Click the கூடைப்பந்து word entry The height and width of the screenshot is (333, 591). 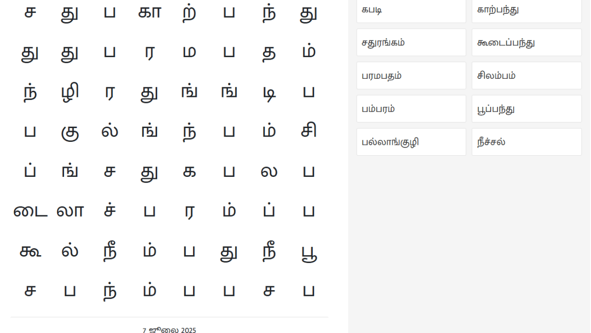(x=526, y=42)
